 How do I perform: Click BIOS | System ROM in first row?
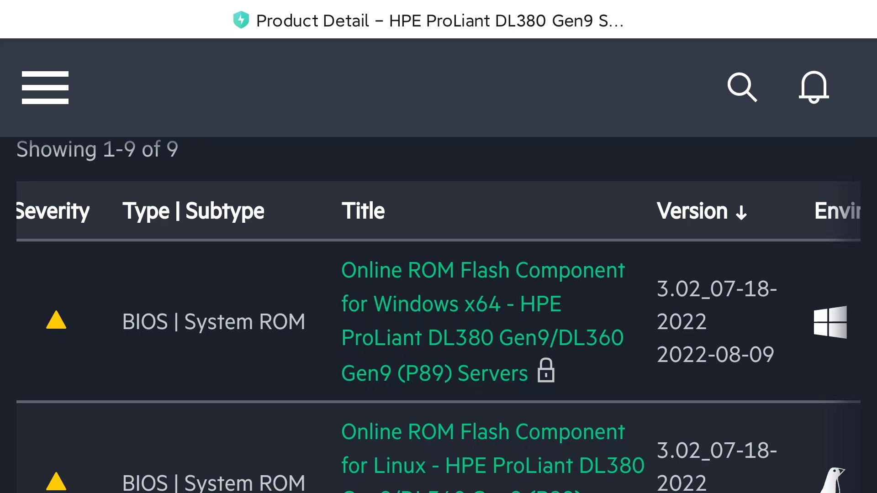(x=214, y=322)
